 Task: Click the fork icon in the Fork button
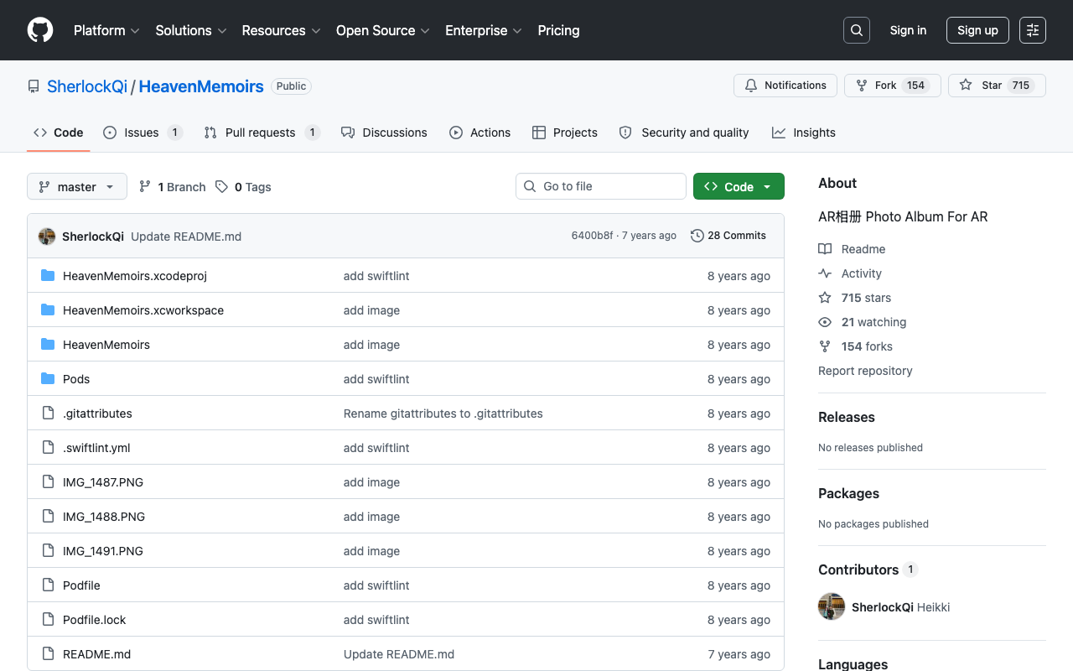(x=862, y=86)
